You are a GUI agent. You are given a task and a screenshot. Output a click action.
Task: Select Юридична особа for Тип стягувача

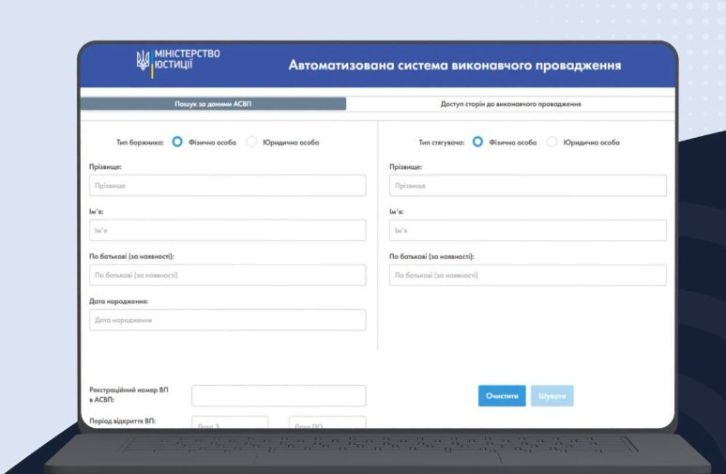coord(552,142)
